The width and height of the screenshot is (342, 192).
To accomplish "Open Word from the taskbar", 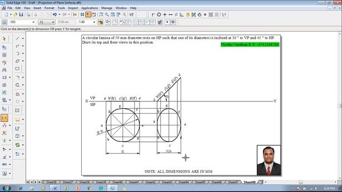I will click(x=55, y=188).
